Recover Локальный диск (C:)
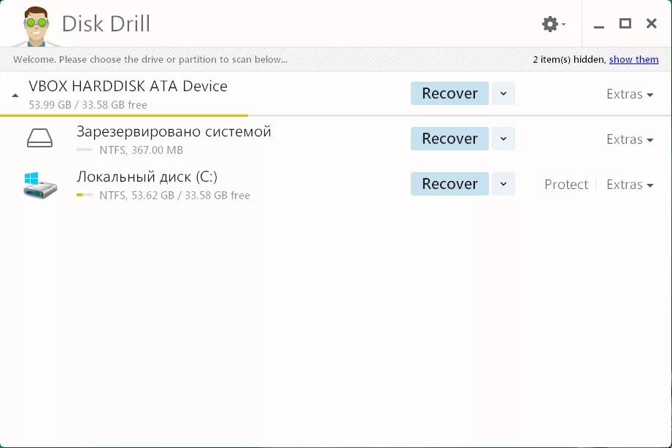672x448 pixels. click(449, 184)
